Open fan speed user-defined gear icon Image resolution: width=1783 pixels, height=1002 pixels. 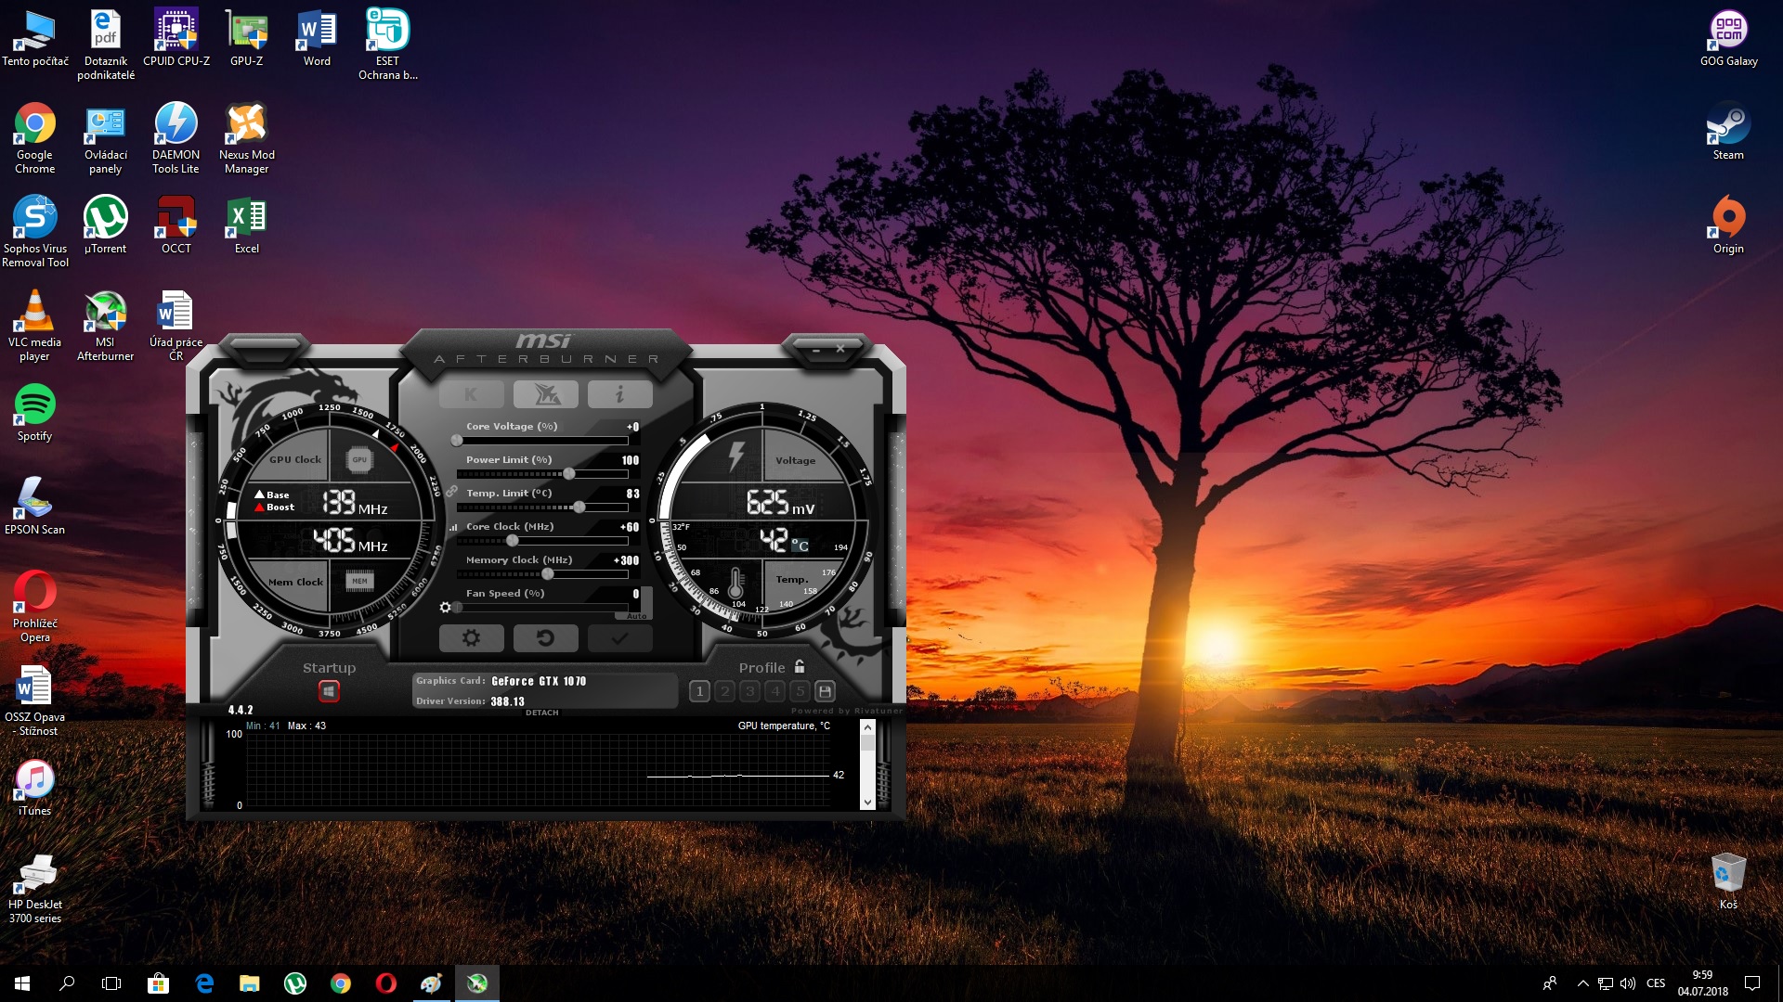[445, 608]
